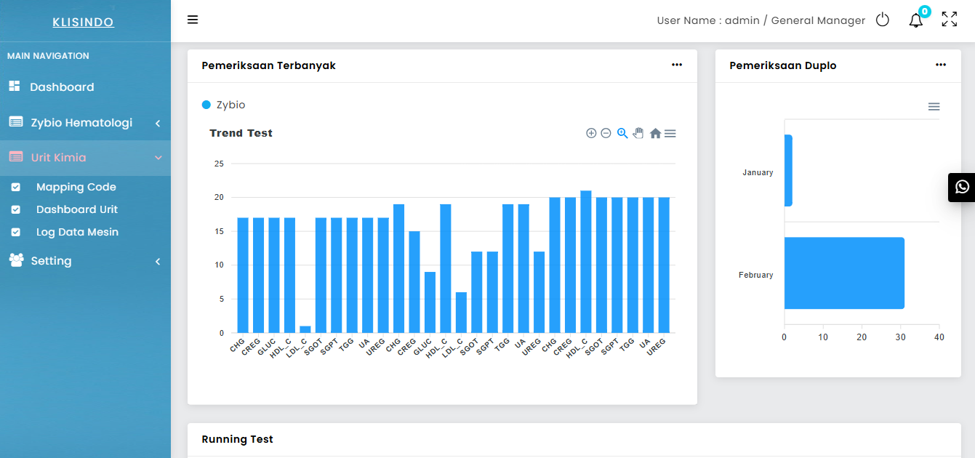Toggle the Zybio legend color marker
Image resolution: width=975 pixels, height=458 pixels.
pos(206,105)
